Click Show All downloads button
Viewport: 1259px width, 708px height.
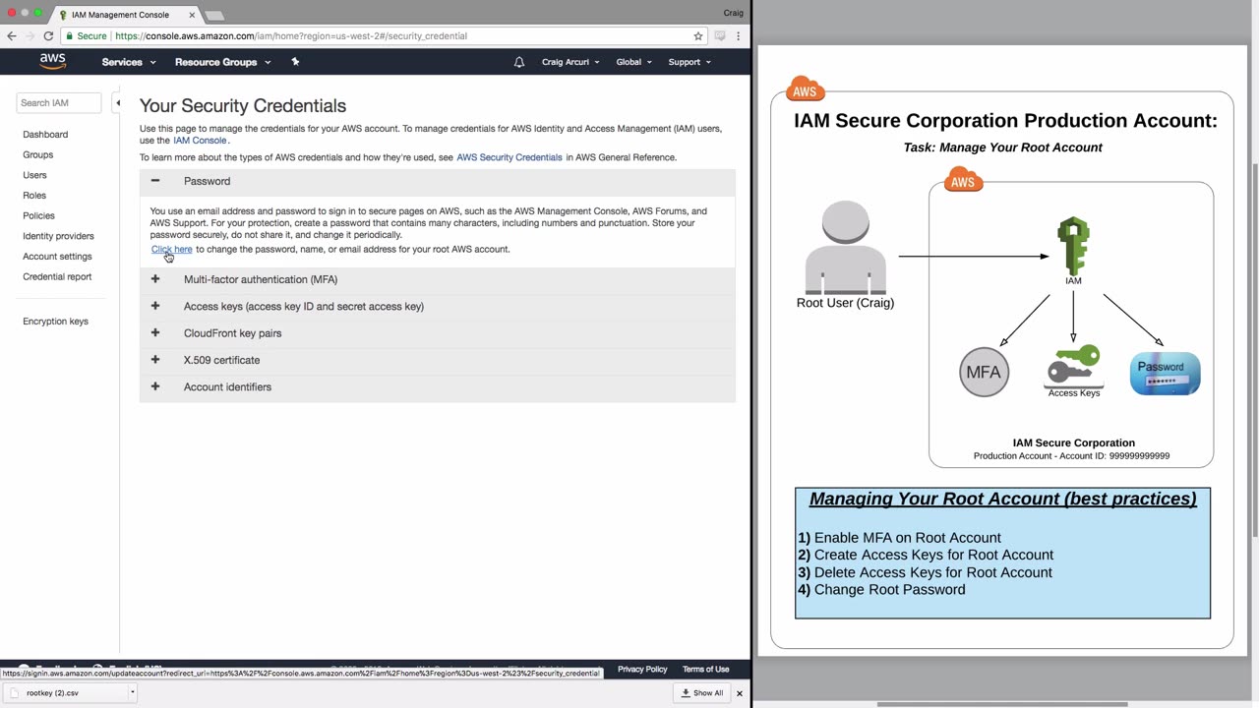(702, 693)
